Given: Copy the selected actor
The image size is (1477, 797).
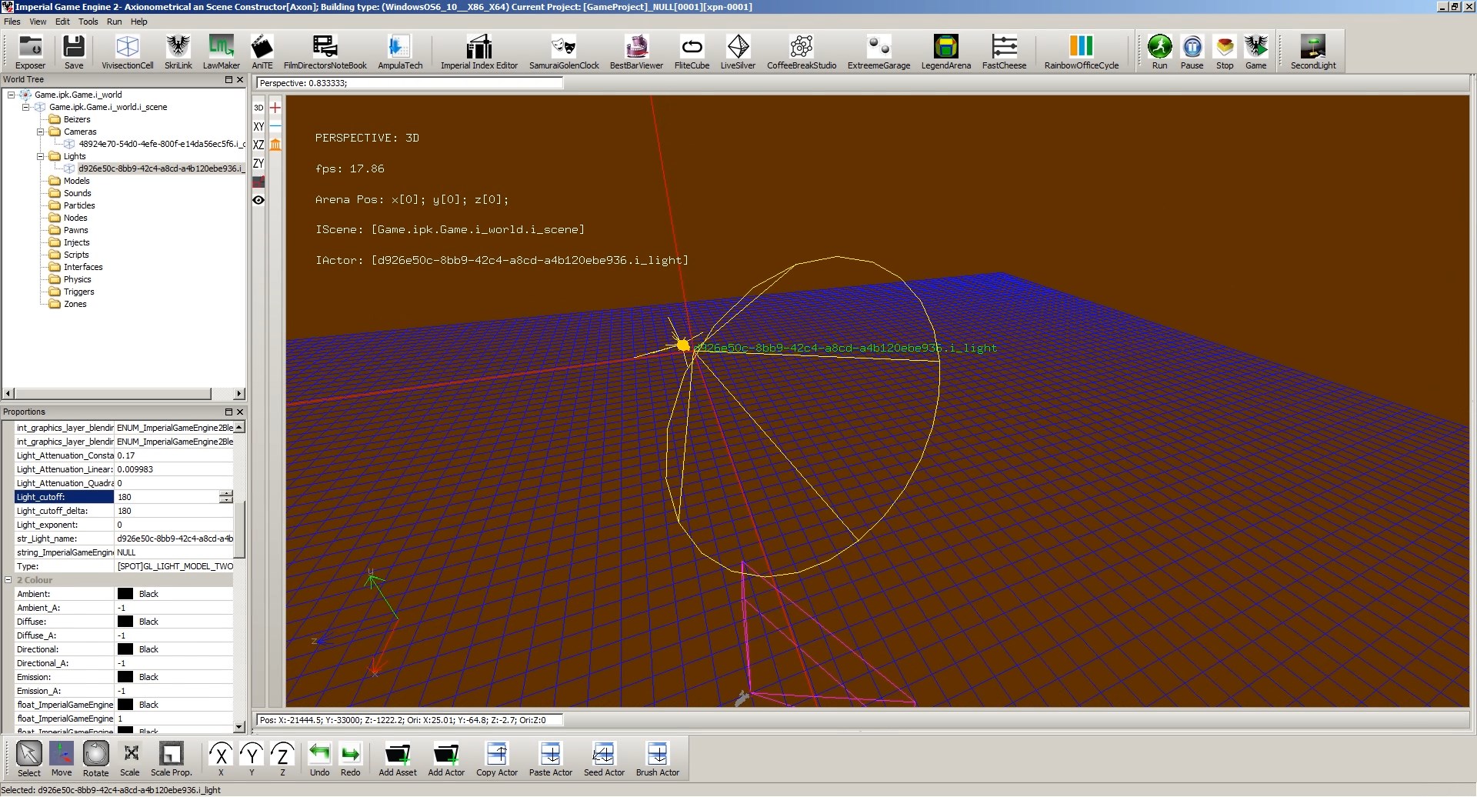Looking at the screenshot, I should (x=497, y=759).
